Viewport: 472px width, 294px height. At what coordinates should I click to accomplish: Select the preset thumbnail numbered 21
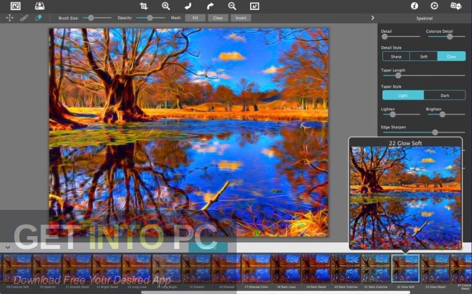376,268
